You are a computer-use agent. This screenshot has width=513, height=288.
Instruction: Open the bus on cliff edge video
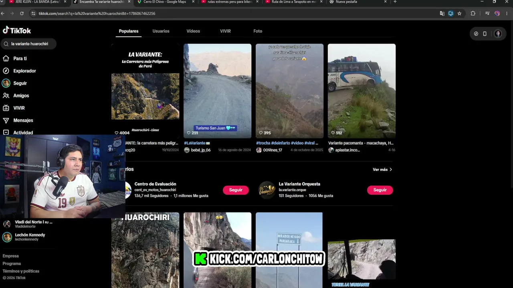362,91
